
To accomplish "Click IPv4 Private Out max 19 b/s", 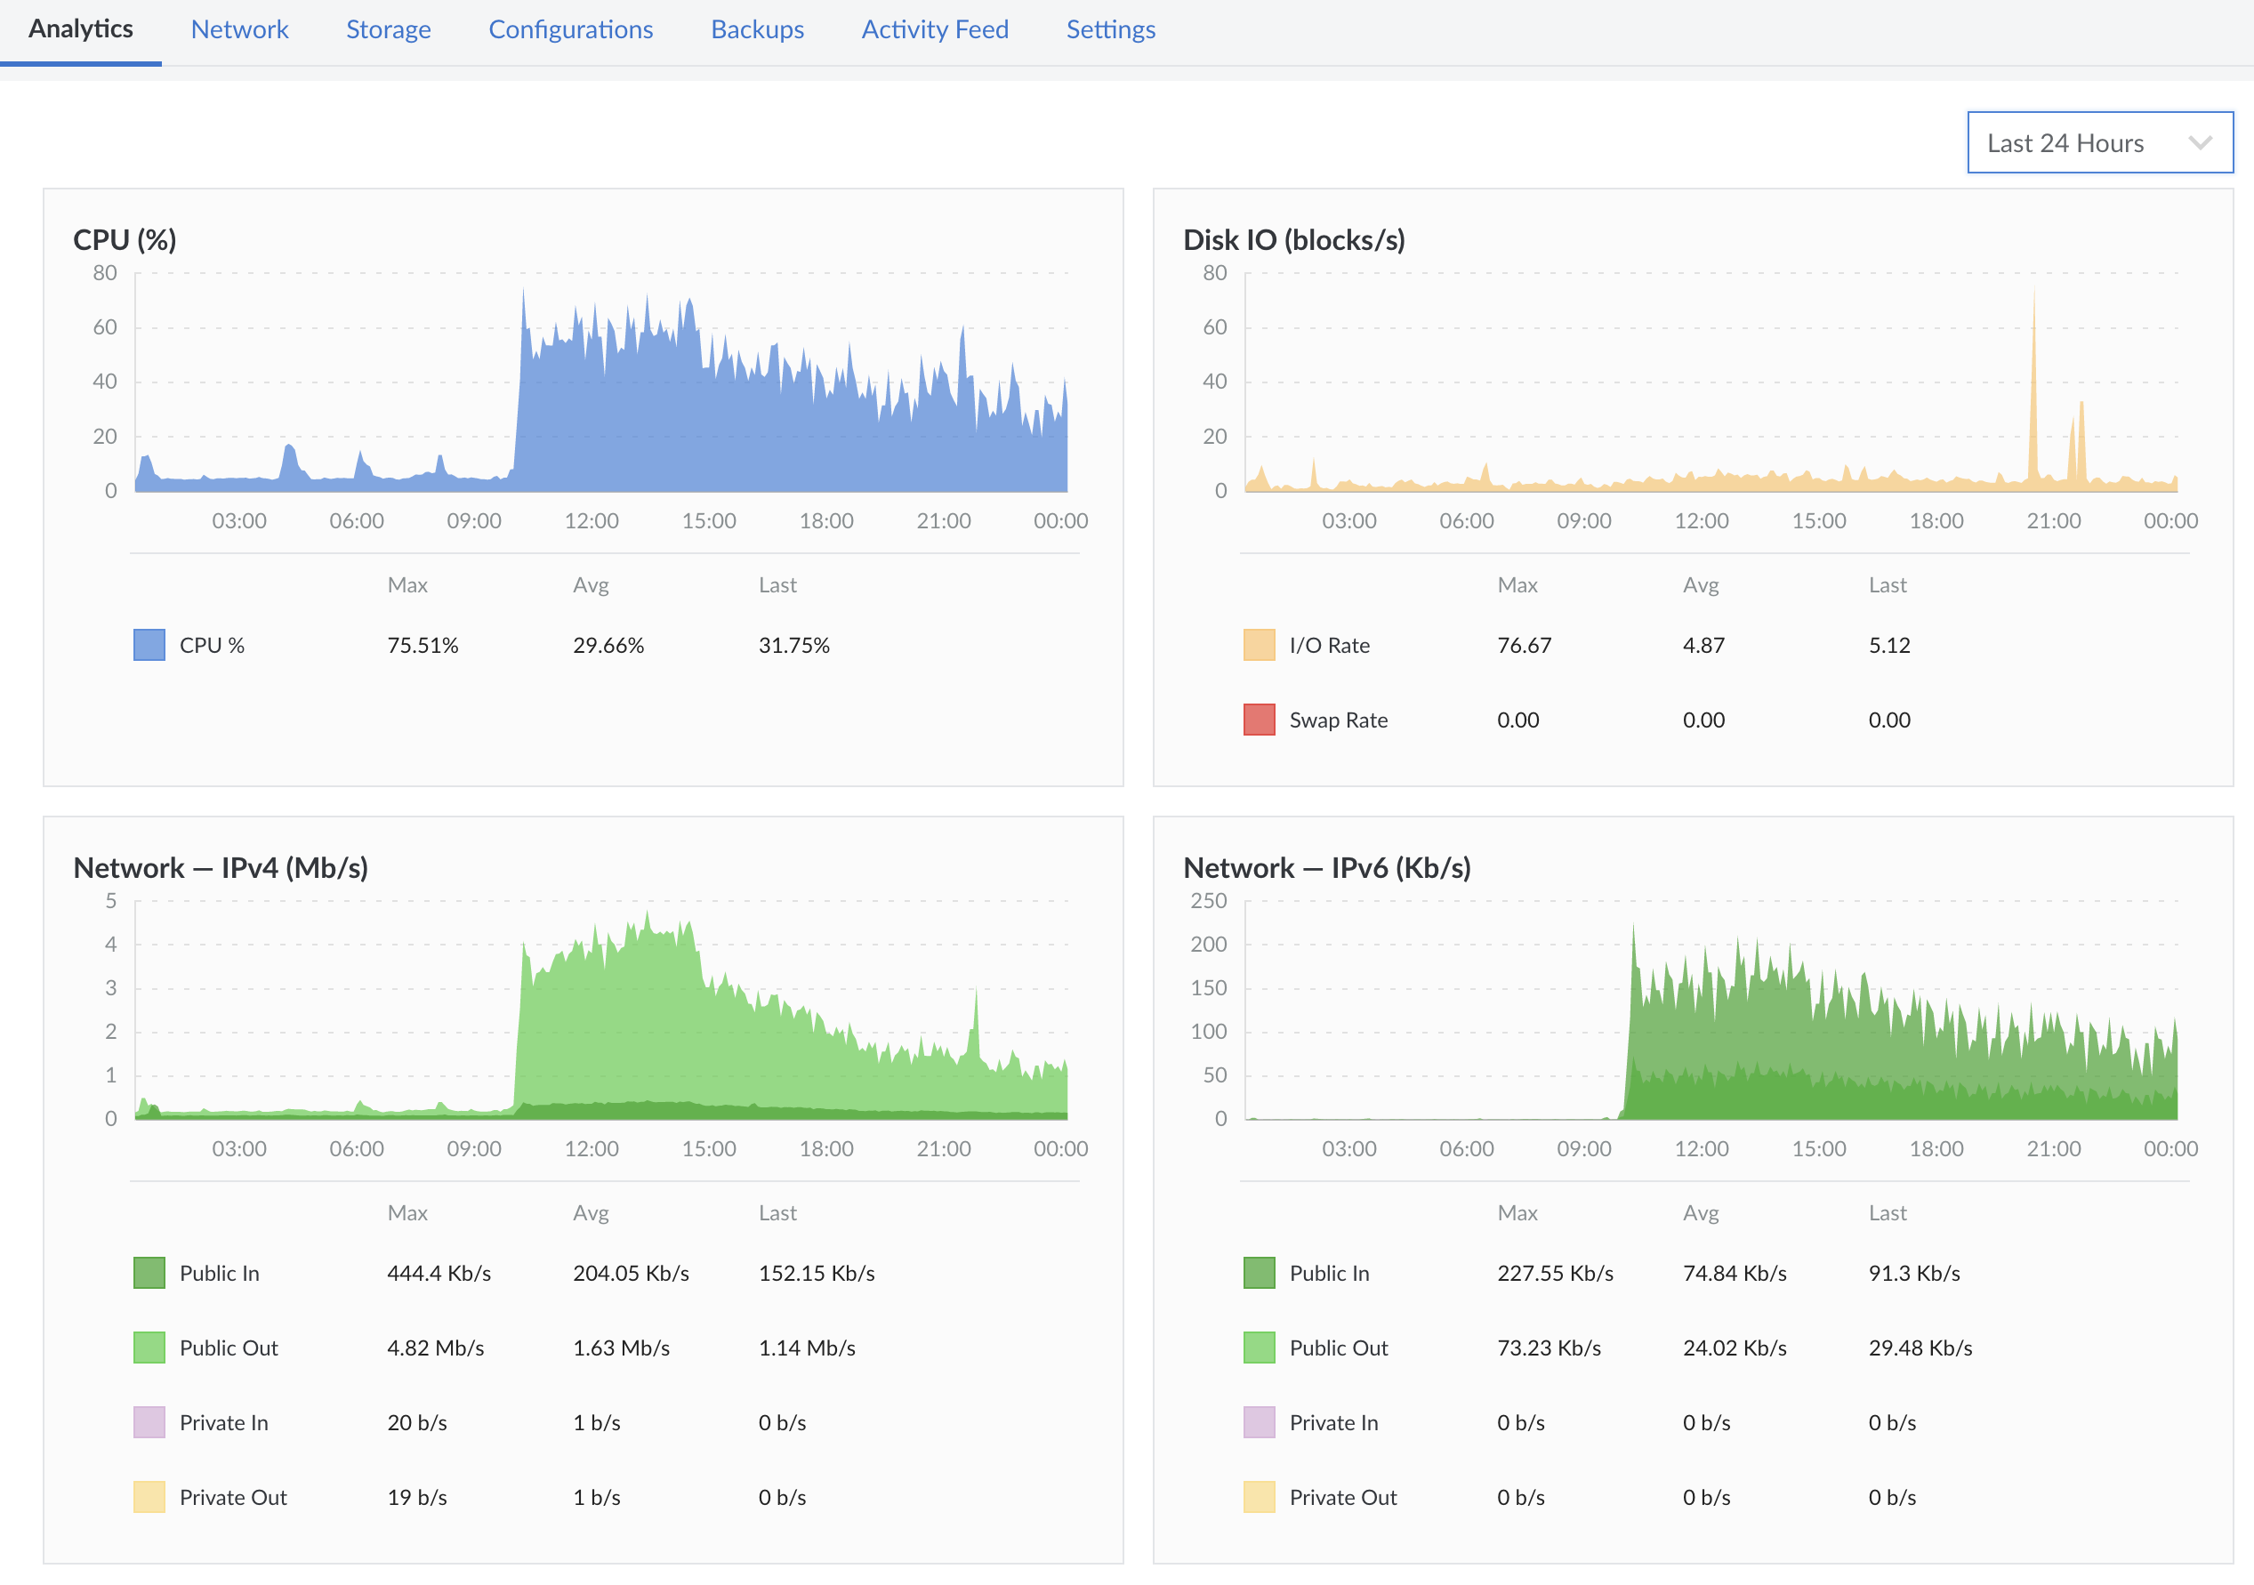I will click(x=417, y=1497).
